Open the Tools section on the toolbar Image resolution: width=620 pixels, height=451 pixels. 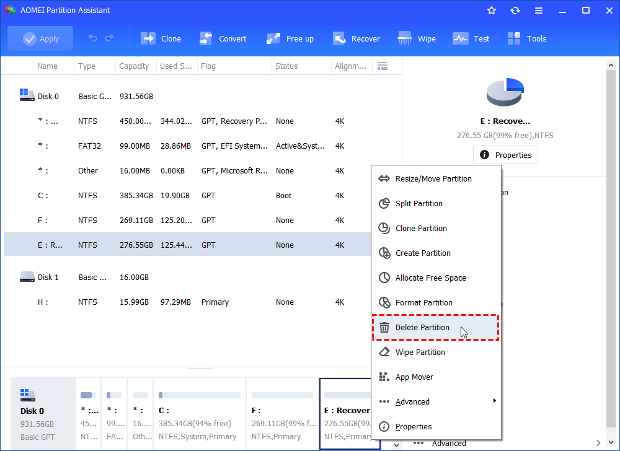[x=526, y=38]
